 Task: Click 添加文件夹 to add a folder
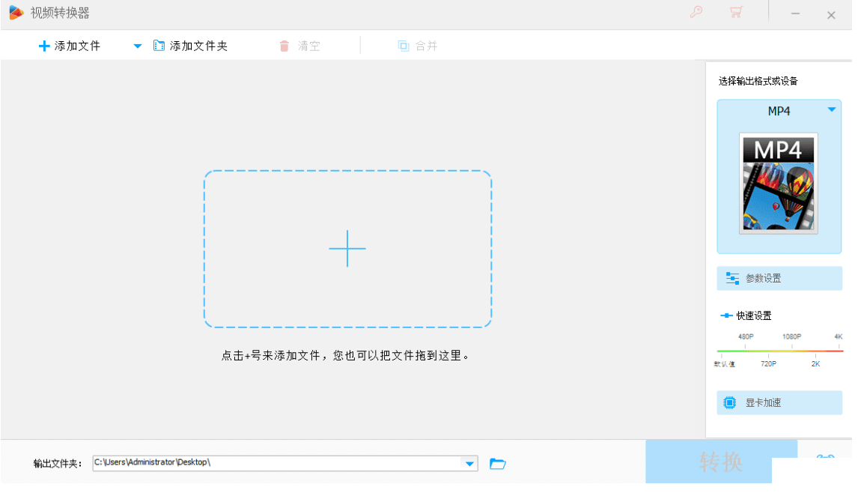coord(190,46)
